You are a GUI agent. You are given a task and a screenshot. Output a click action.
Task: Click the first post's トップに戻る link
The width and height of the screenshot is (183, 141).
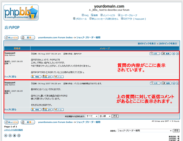pos(10,77)
